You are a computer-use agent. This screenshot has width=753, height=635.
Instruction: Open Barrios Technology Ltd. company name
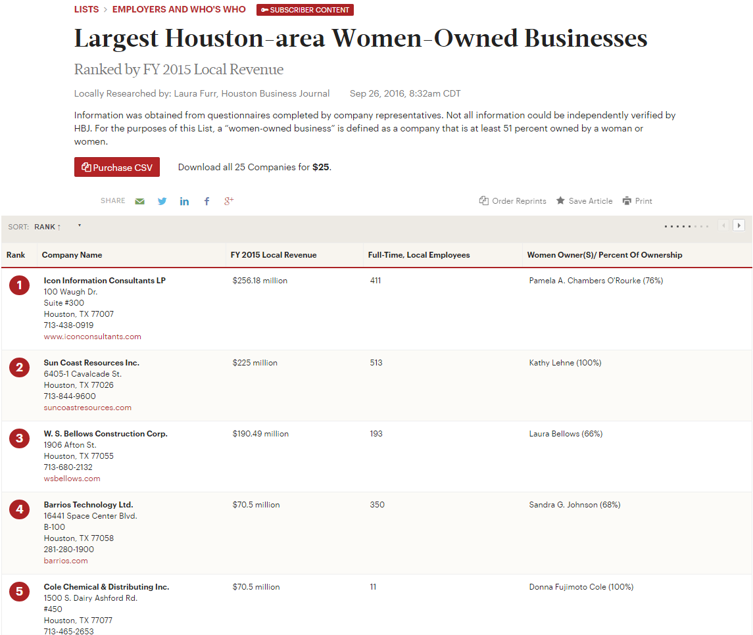88,504
